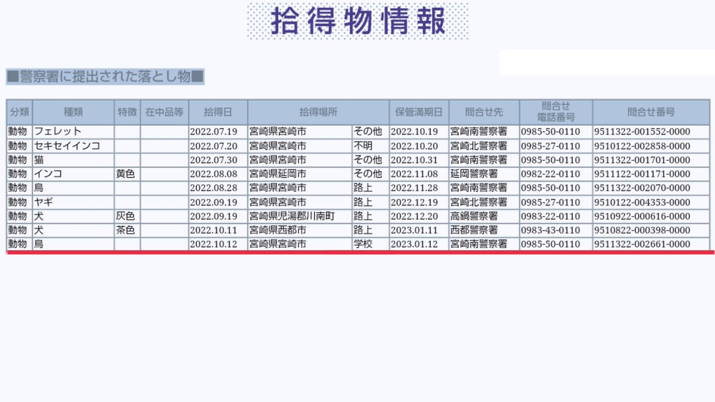Click the 宮崎県西都市 location cell
This screenshot has height=402, width=715.
[x=300, y=230]
